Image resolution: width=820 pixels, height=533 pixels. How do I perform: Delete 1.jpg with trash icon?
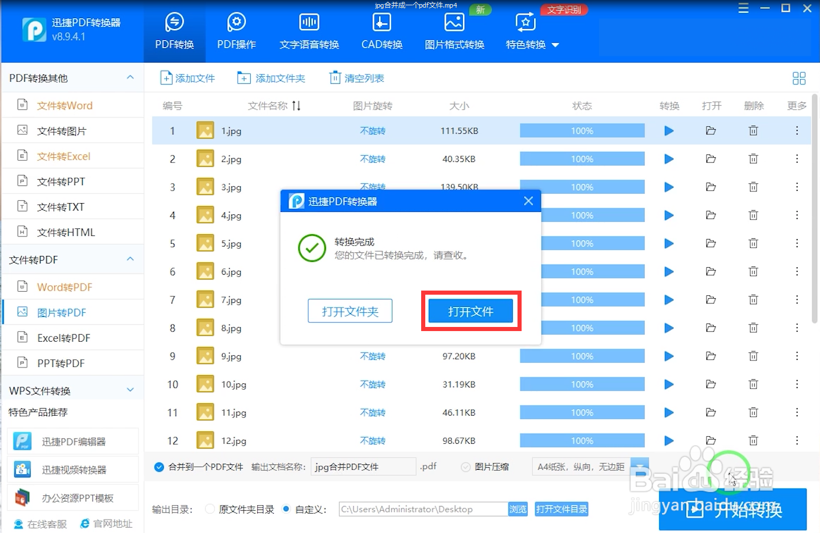pos(753,131)
